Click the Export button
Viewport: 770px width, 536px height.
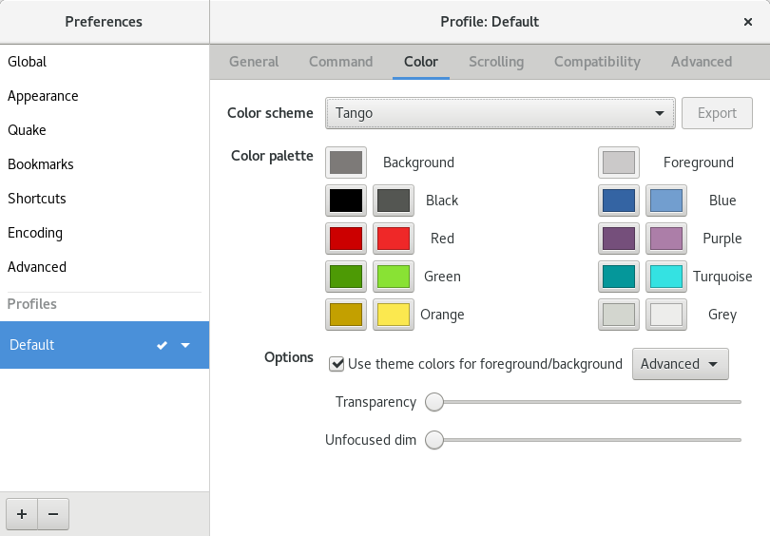point(717,113)
